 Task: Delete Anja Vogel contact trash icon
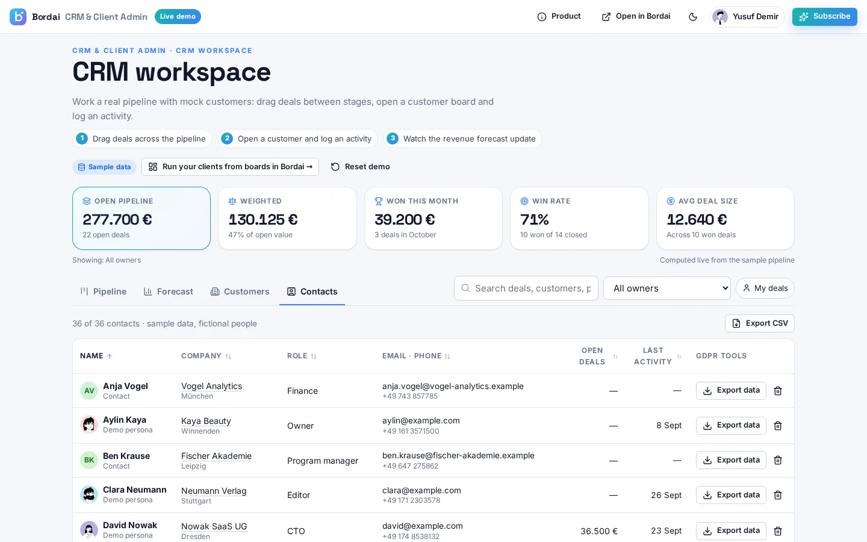coord(778,391)
